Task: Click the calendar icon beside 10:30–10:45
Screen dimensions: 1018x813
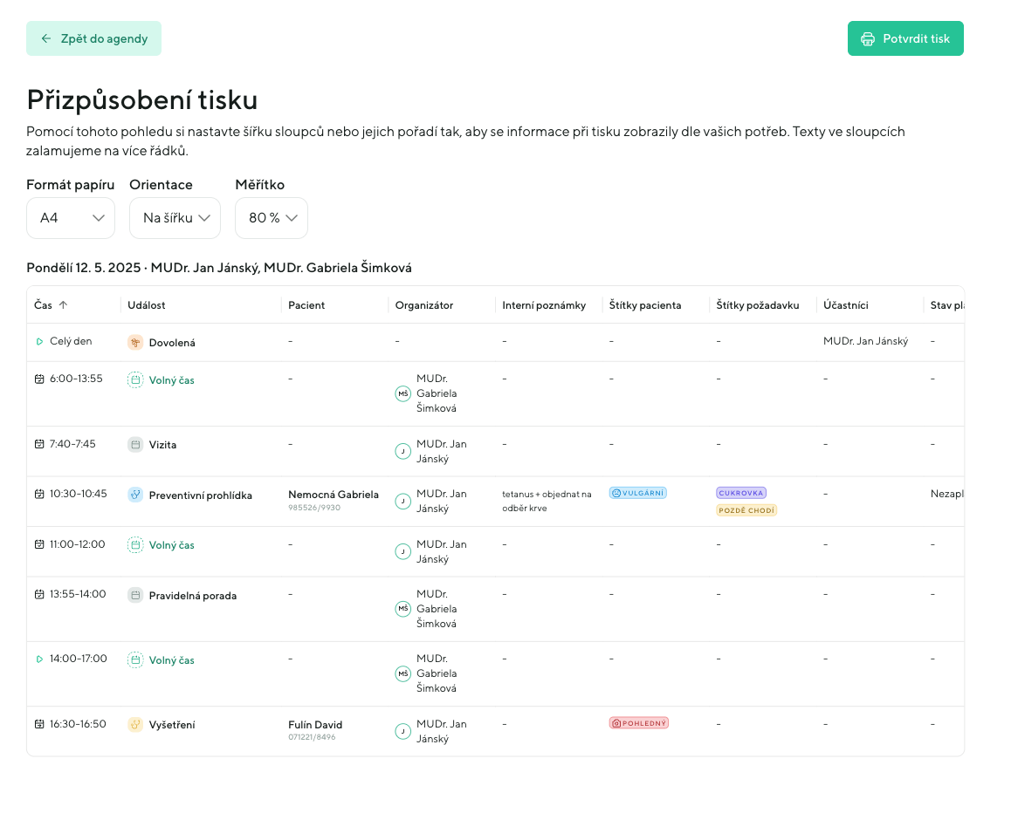Action: [x=39, y=494]
